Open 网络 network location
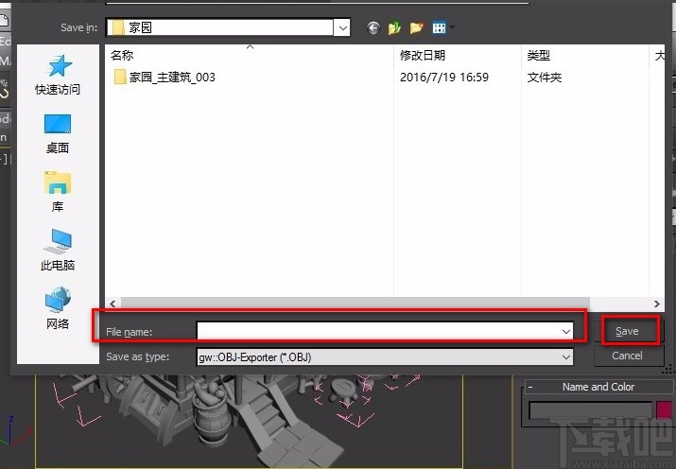Screen dimensions: 676x469 click(x=58, y=308)
